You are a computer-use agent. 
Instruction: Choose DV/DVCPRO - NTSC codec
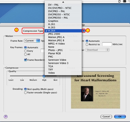(x=63, y=8)
